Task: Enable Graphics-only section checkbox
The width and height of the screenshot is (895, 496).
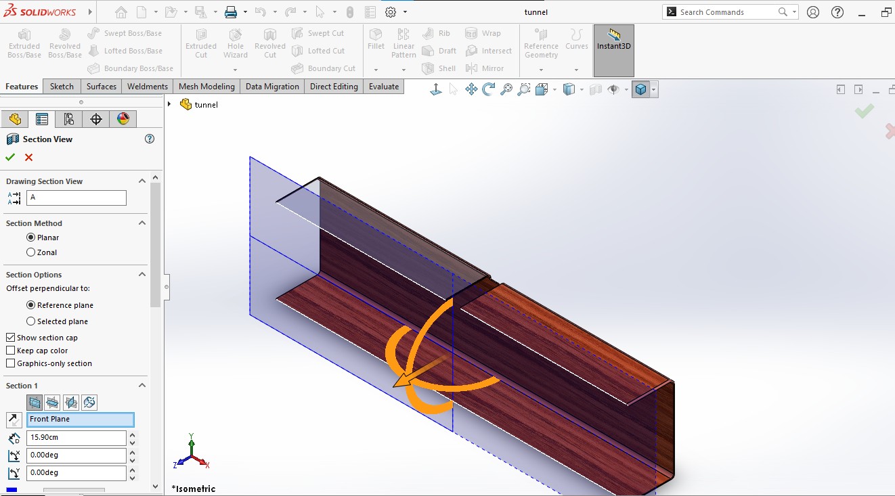Action: (x=10, y=363)
